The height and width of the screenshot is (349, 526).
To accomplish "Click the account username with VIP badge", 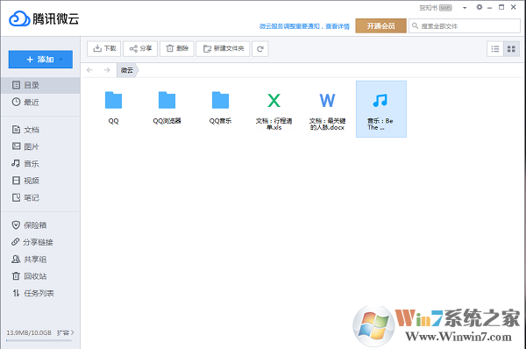I will coord(436,8).
